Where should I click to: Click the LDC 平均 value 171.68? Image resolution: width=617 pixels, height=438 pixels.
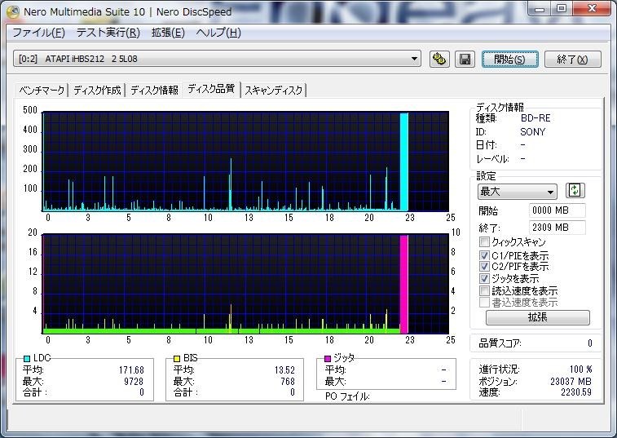[131, 370]
